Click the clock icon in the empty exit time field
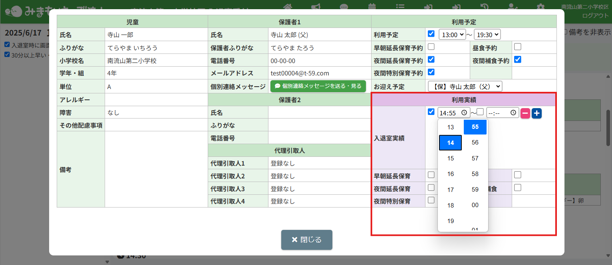612x265 pixels. pyautogui.click(x=513, y=113)
